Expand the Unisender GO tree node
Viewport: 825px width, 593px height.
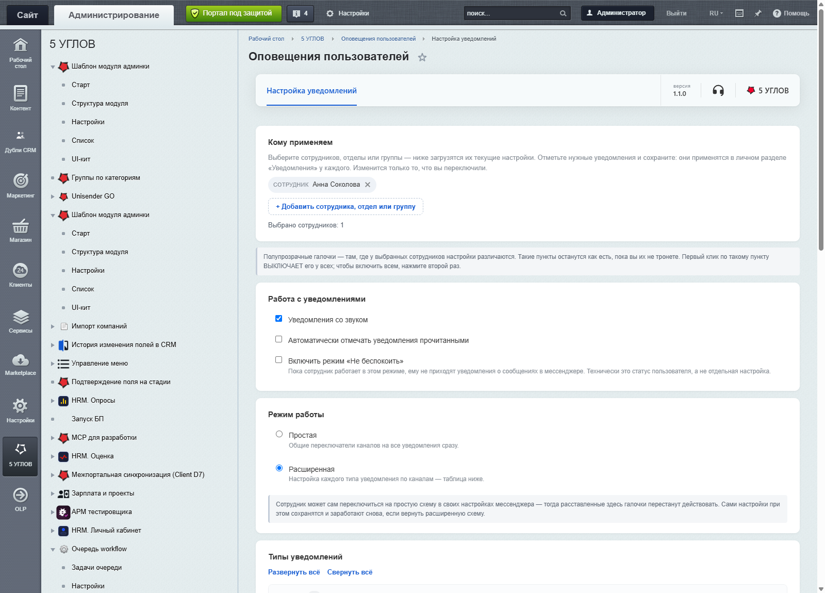pos(53,196)
